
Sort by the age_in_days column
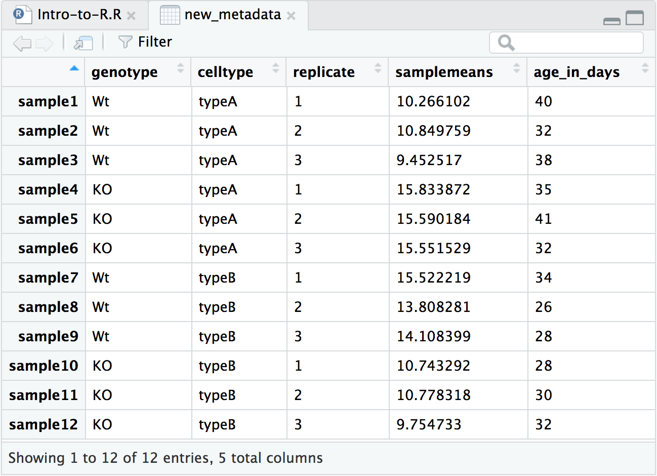pyautogui.click(x=577, y=72)
